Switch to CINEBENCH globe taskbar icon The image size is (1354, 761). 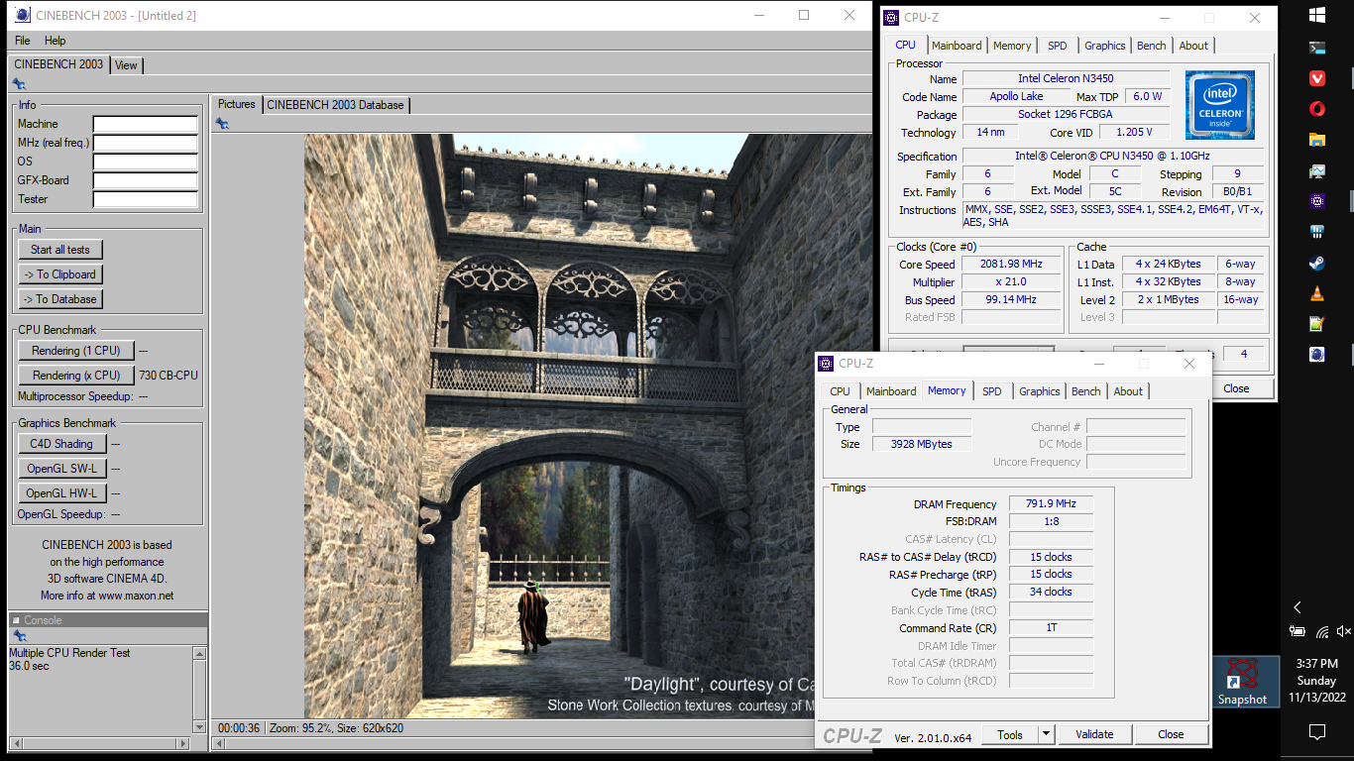[1317, 354]
